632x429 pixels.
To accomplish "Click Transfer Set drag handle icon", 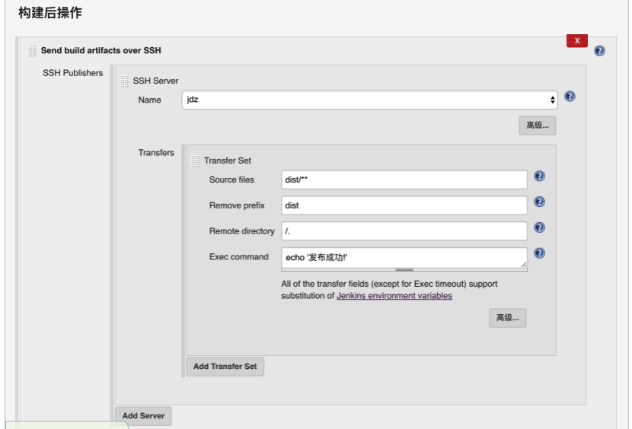I will tap(195, 160).
